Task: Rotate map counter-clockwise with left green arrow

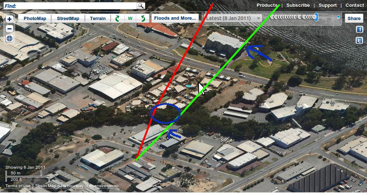Action: pos(117,19)
